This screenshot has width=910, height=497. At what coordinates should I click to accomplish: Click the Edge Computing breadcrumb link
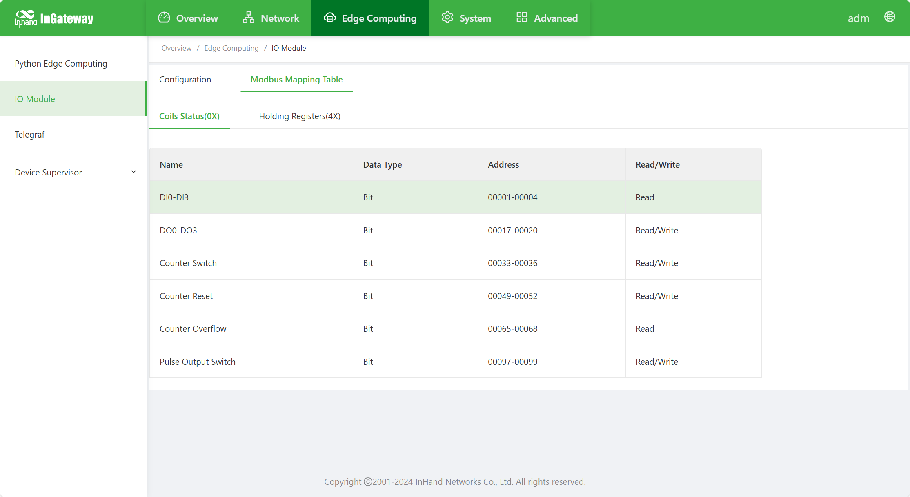(x=231, y=48)
